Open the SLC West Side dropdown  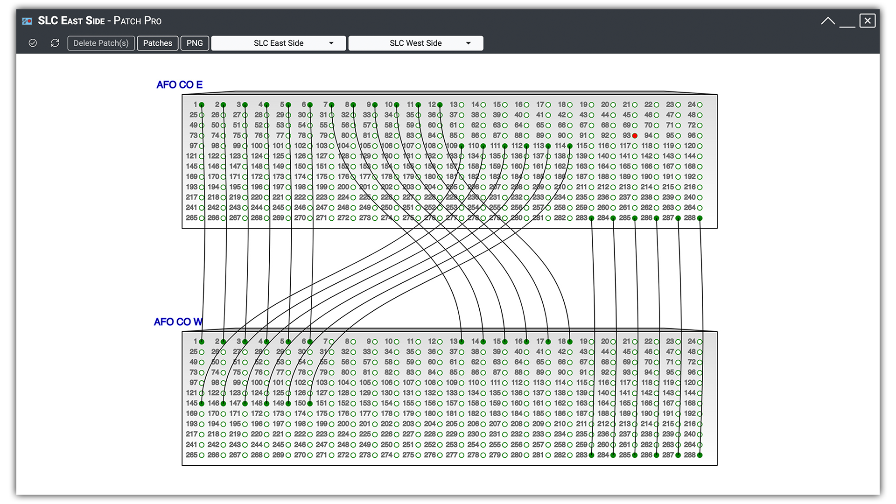[x=416, y=43]
